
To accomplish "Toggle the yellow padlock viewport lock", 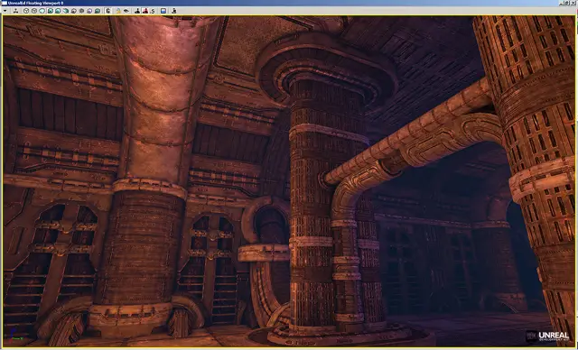I will coord(118,11).
